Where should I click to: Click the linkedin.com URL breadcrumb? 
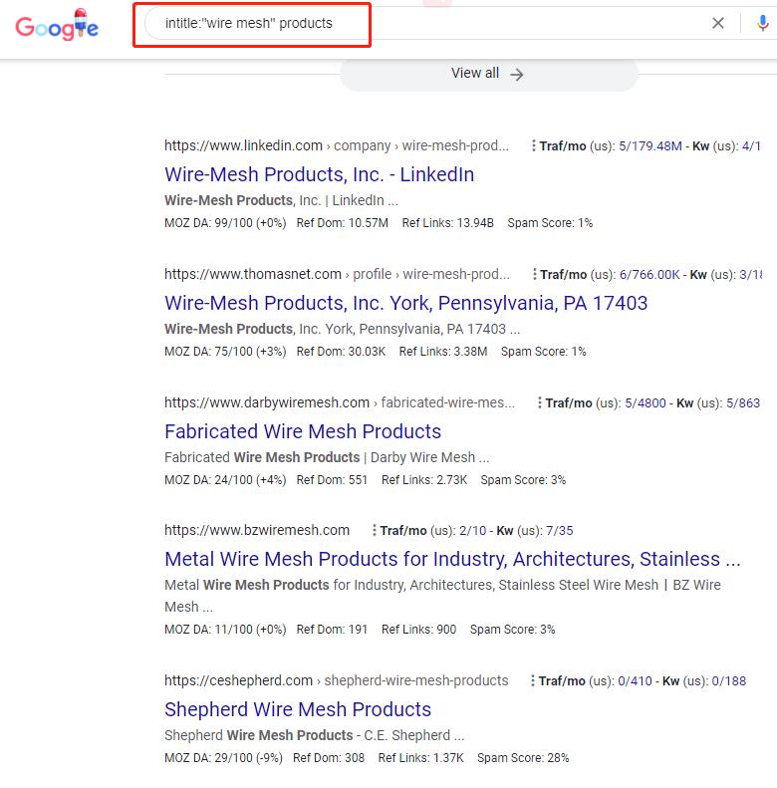coord(337,145)
